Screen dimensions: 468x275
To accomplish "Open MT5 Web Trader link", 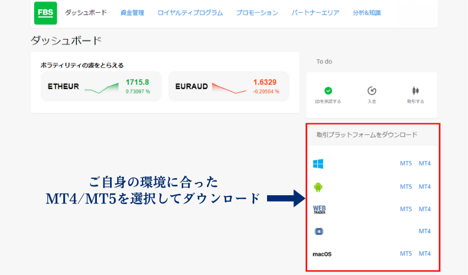I will point(406,209).
